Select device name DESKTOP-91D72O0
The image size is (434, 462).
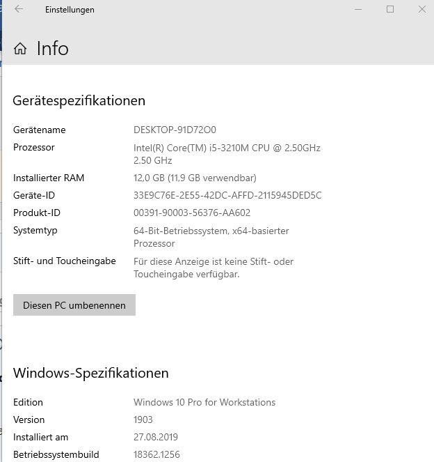pos(175,130)
